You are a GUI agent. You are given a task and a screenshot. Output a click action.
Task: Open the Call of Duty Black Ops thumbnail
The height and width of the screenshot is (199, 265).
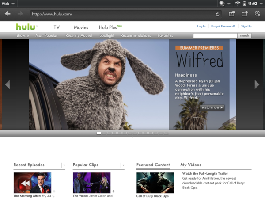coord(152,183)
